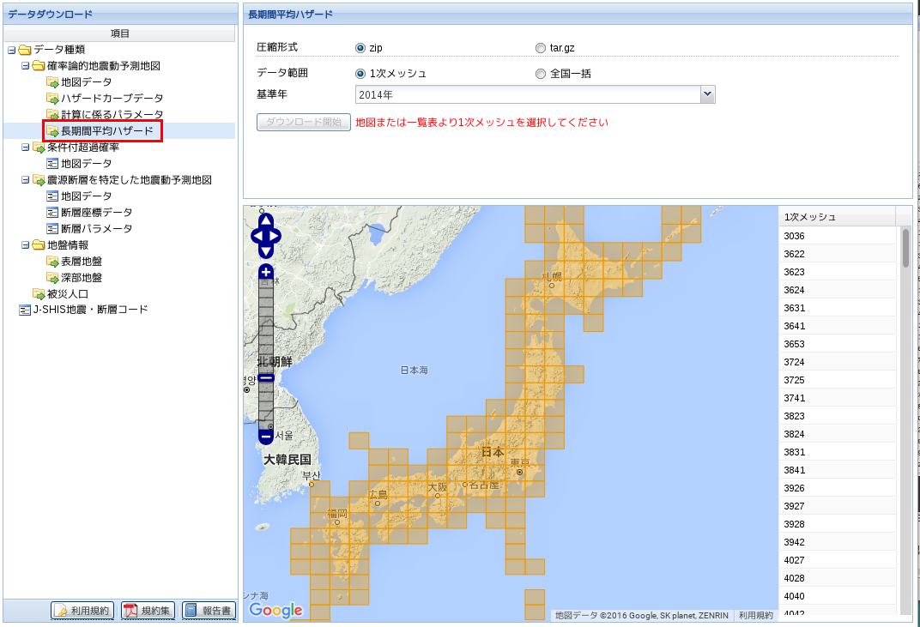
Task: Click the 被災人口 folder icon
Action: coord(38,294)
